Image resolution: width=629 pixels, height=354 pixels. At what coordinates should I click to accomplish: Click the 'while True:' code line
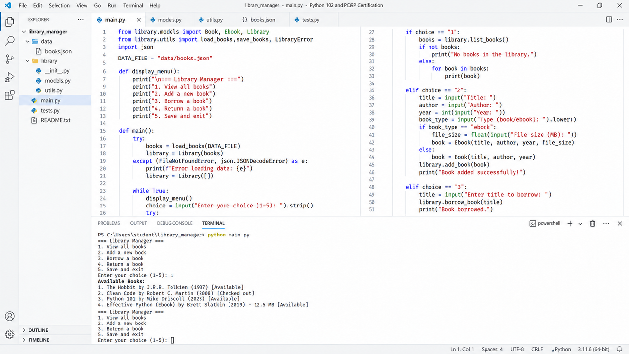pos(150,191)
